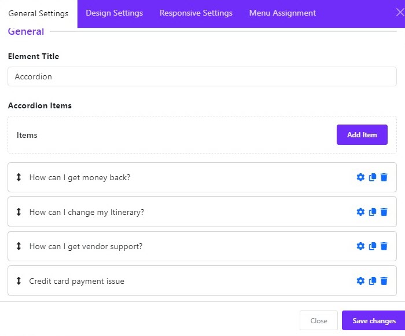Focus the Element Title input field

point(203,76)
